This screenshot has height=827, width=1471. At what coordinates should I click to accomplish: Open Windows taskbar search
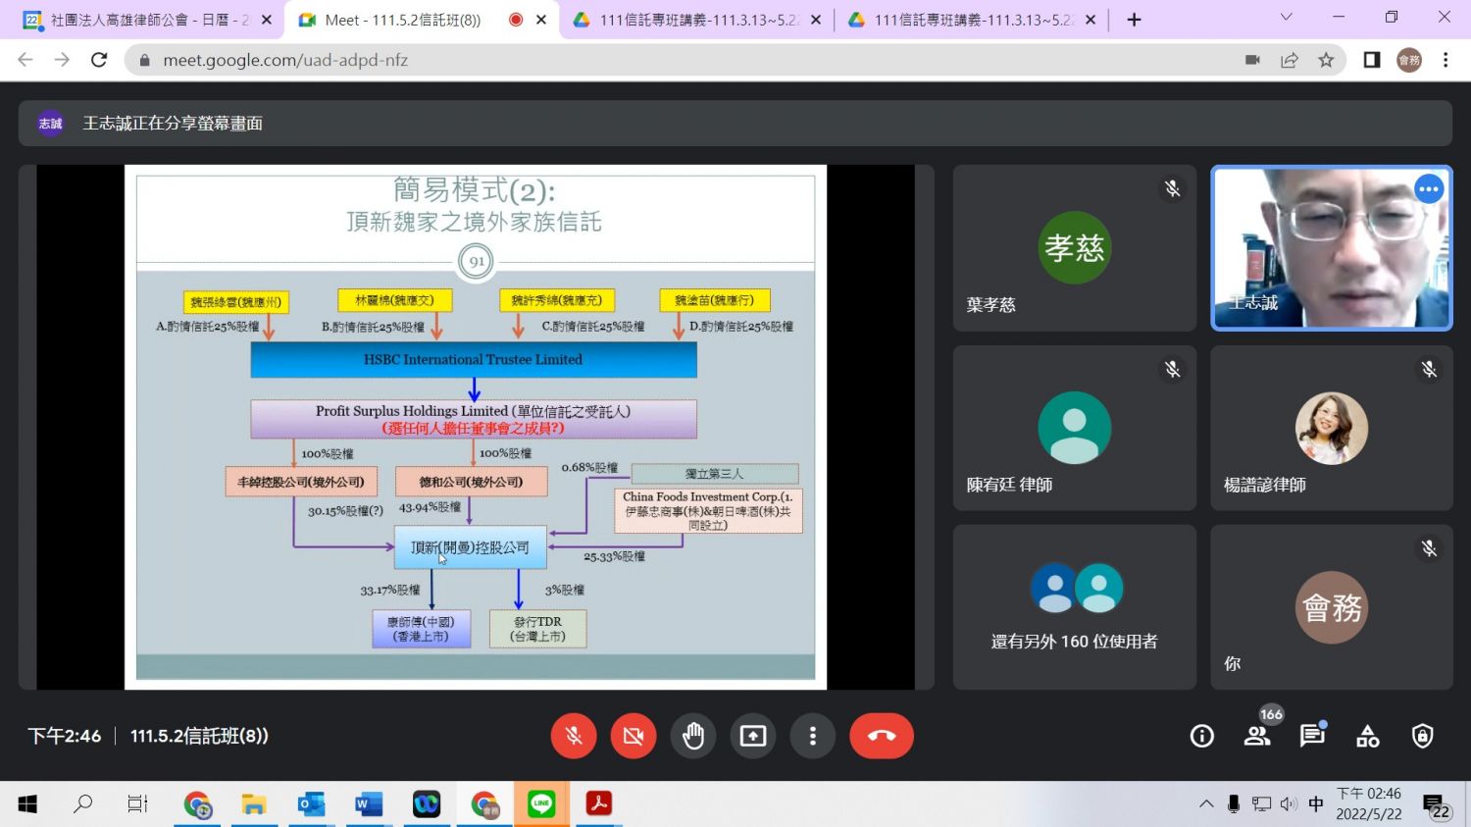click(x=82, y=804)
